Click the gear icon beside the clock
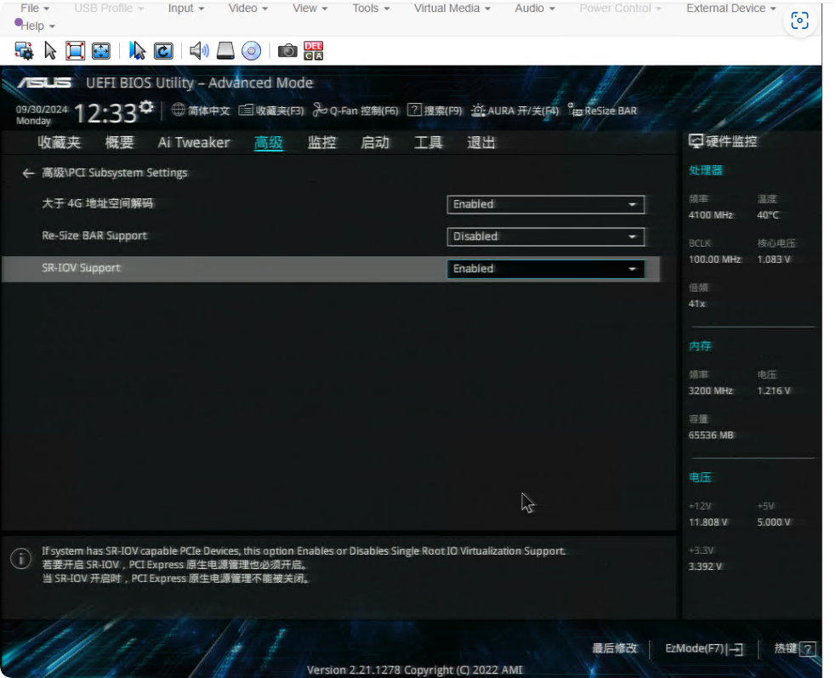This screenshot has width=836, height=678. pyautogui.click(x=146, y=108)
